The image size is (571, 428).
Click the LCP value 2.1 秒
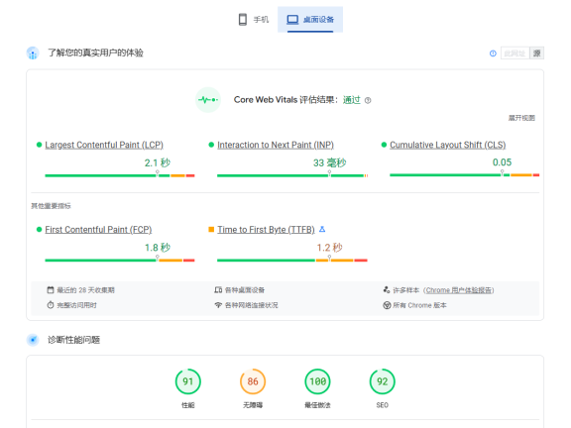pos(158,162)
